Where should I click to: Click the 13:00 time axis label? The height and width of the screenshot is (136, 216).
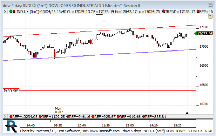(130, 125)
